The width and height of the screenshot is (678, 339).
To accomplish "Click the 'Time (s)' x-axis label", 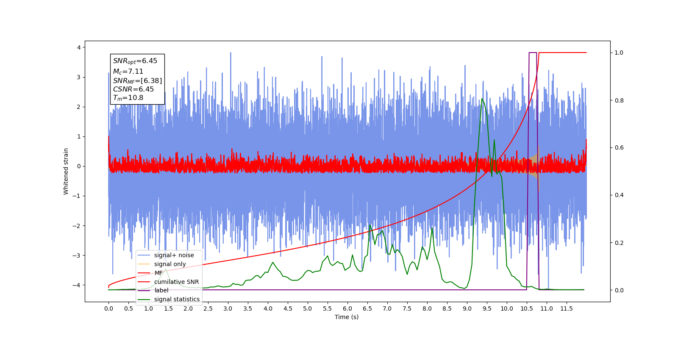I will pyautogui.click(x=347, y=317).
